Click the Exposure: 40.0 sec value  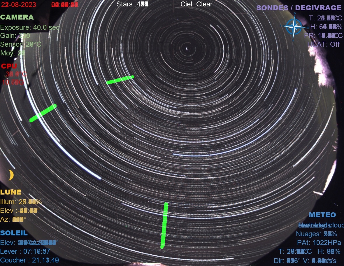(x=30, y=28)
